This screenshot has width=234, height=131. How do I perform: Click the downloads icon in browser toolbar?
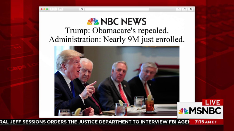click(191, 9)
